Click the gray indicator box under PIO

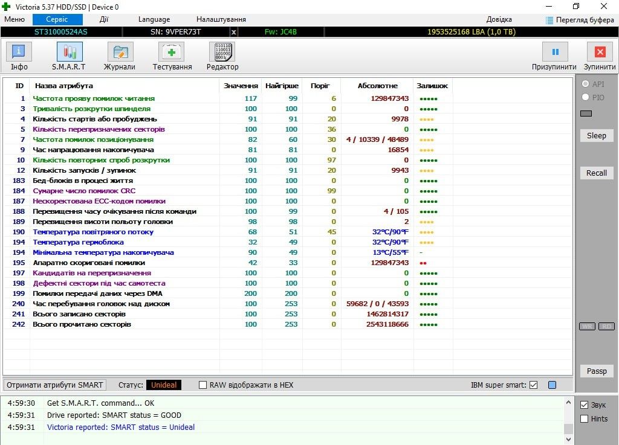pos(586,114)
